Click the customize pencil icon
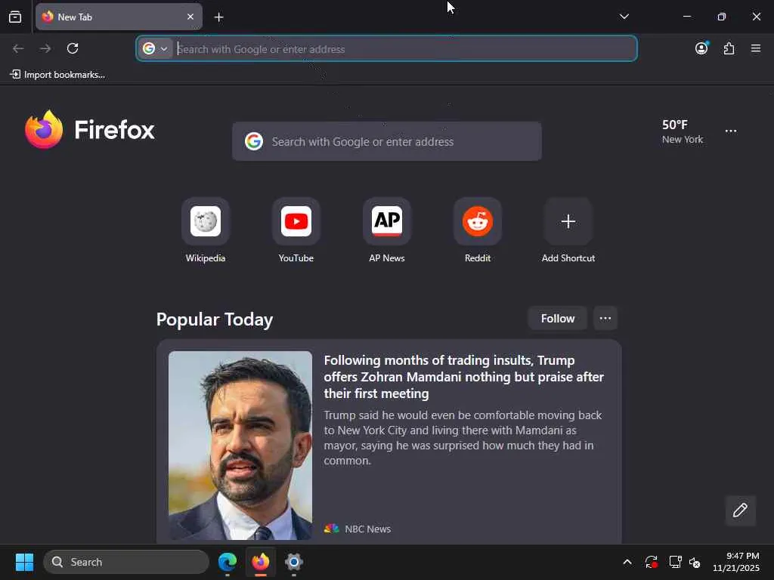The height and width of the screenshot is (580, 774). tap(741, 511)
